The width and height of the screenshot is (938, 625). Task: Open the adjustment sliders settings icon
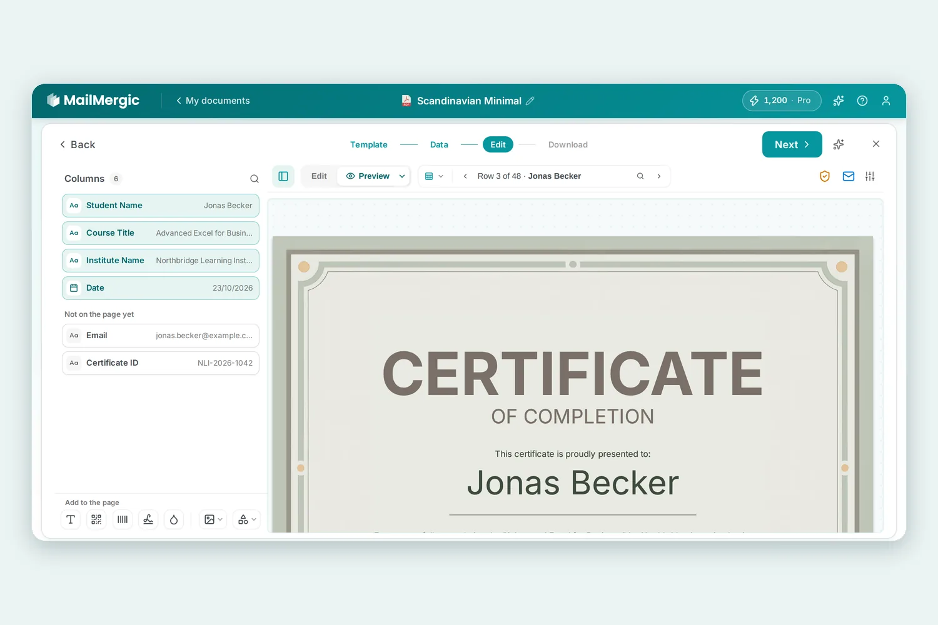click(x=870, y=176)
